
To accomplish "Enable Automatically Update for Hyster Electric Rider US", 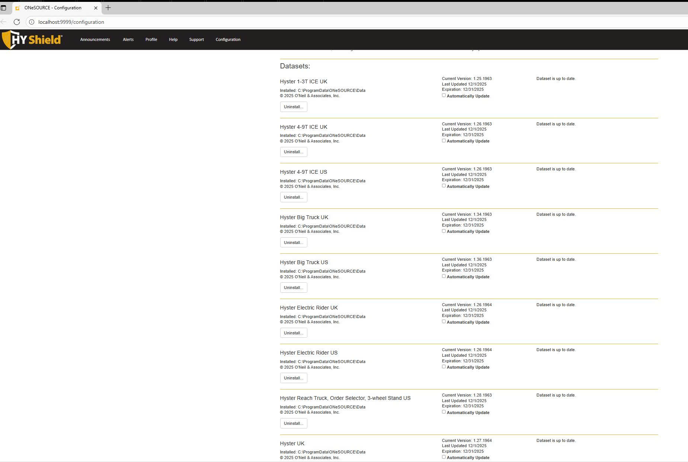I will click(x=444, y=366).
